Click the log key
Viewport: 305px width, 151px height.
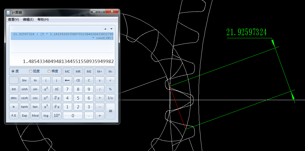46,116
